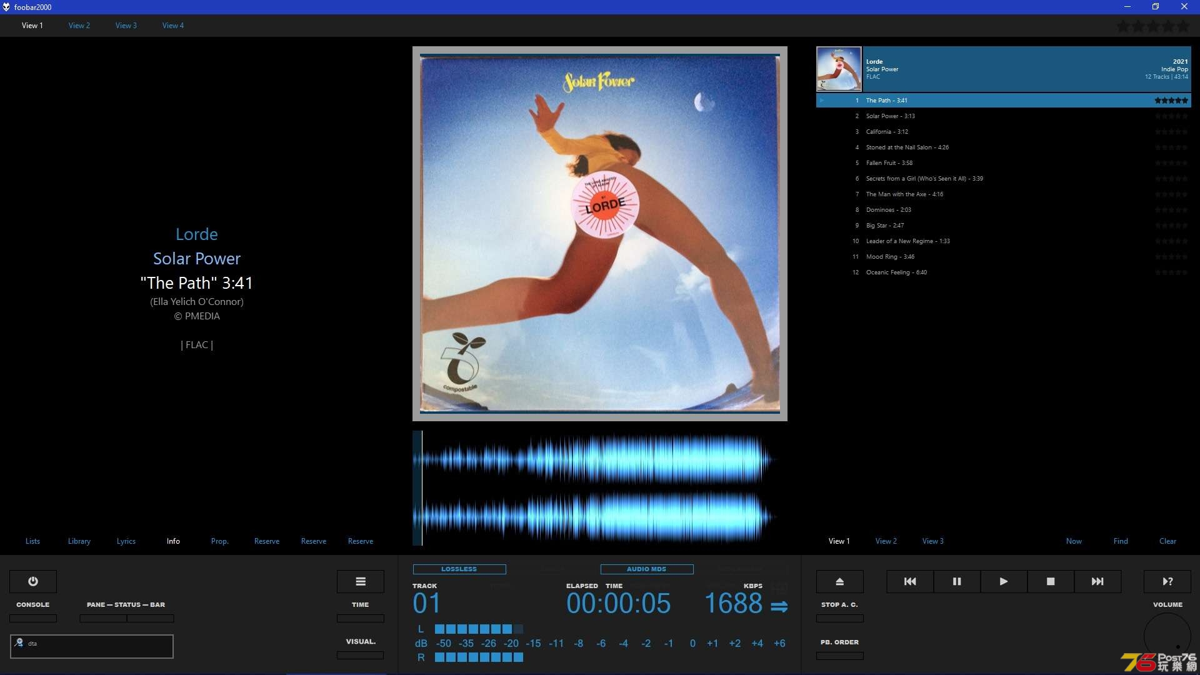Click the search input field

coord(92,646)
